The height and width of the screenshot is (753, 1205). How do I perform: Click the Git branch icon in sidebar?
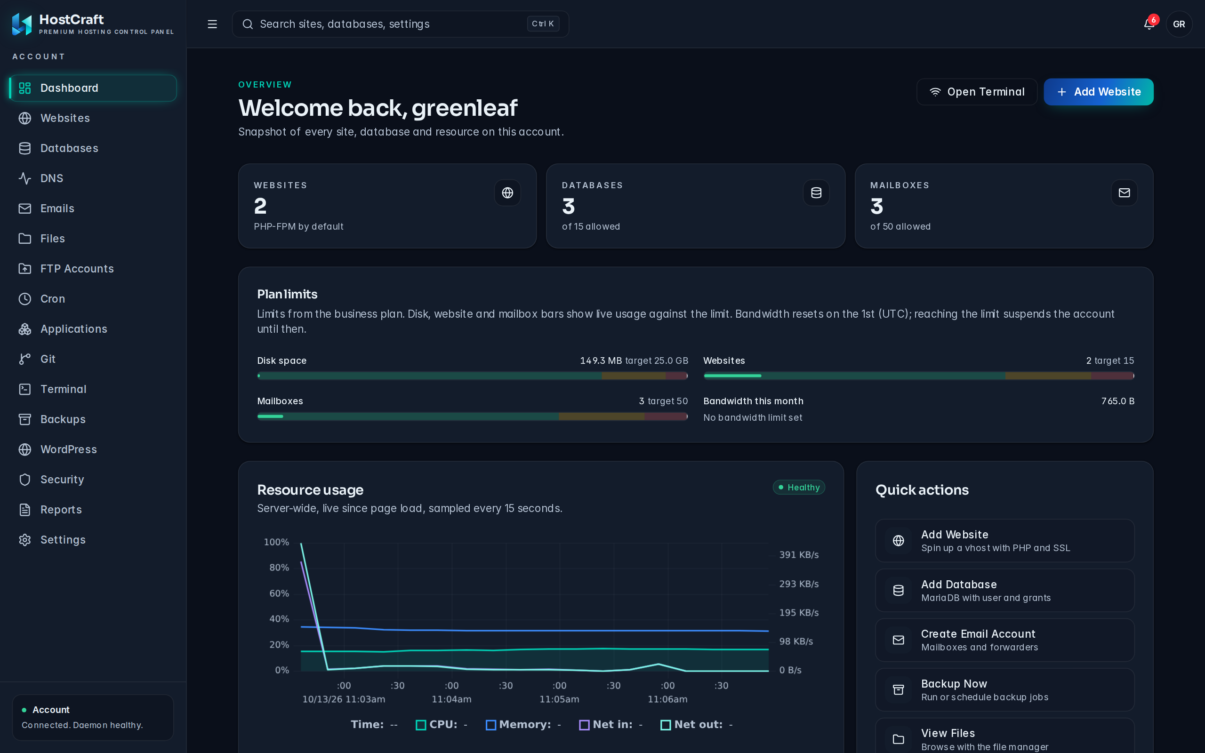(25, 359)
